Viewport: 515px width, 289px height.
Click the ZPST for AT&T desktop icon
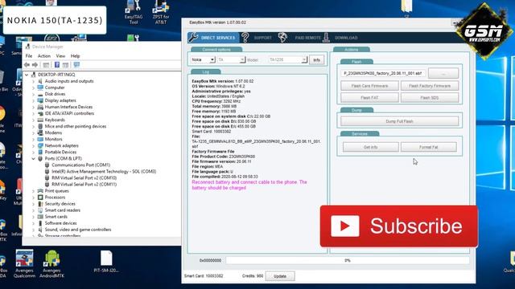coord(161,13)
